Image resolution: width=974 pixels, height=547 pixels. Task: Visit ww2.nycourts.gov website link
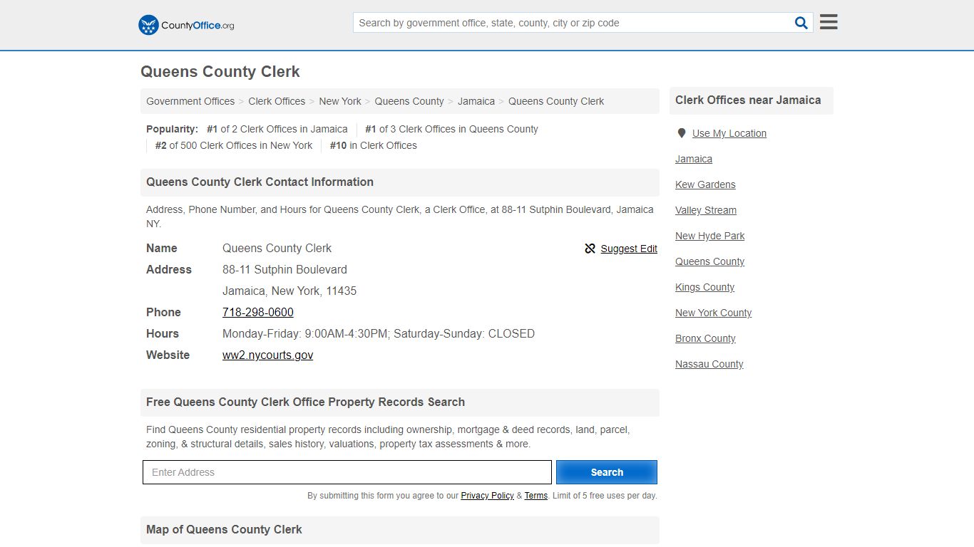(x=267, y=355)
